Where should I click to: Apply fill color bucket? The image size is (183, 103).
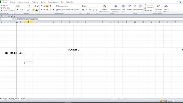[33, 10]
